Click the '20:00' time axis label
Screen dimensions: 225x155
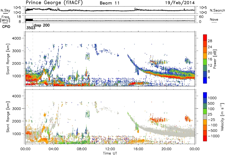(166, 149)
